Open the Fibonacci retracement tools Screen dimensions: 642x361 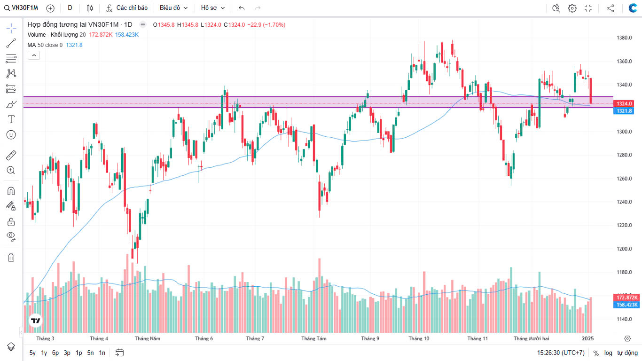(11, 58)
